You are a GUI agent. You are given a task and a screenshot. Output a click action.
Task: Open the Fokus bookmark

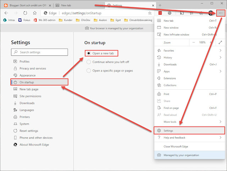click(24, 20)
